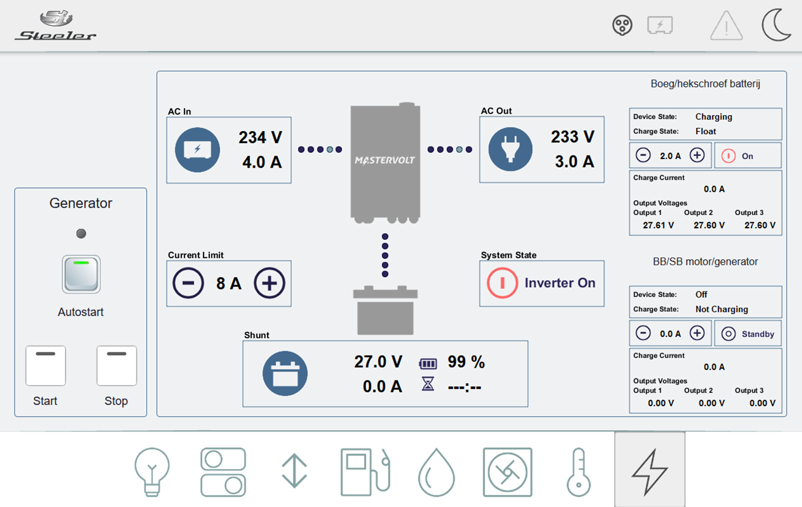The width and height of the screenshot is (802, 507).
Task: Open the switches page icon
Action: pos(223,471)
